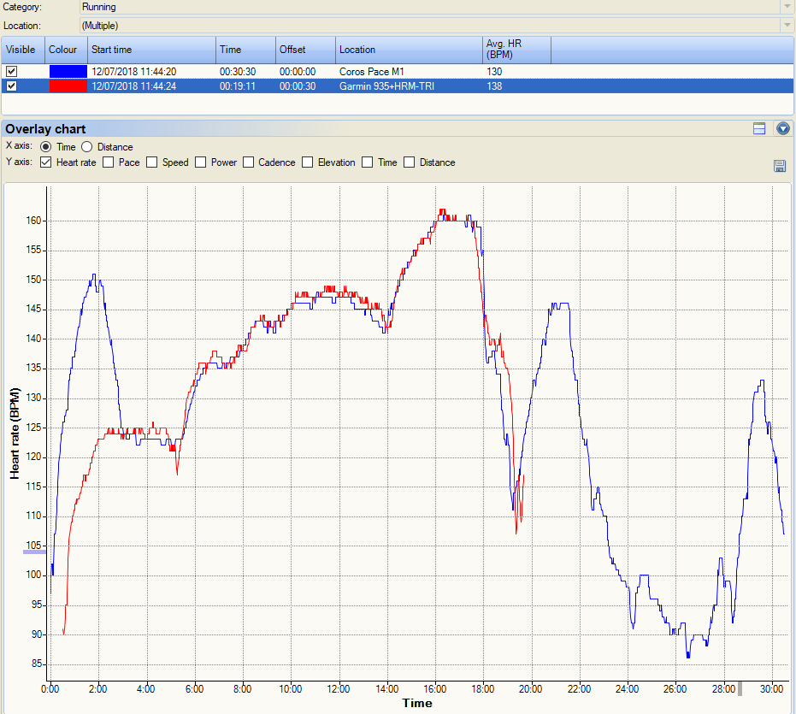This screenshot has width=796, height=714.
Task: Enable the Time Y axis checkbox
Action: [x=367, y=162]
